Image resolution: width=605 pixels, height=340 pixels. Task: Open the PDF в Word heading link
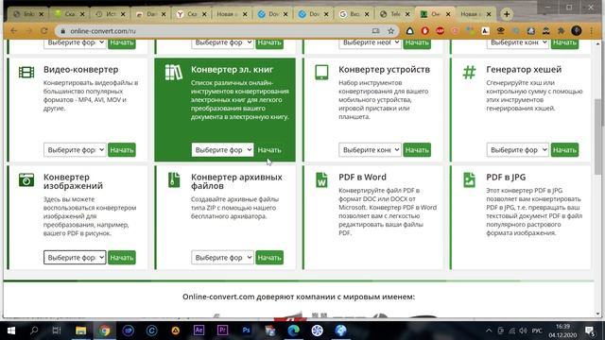(362, 177)
